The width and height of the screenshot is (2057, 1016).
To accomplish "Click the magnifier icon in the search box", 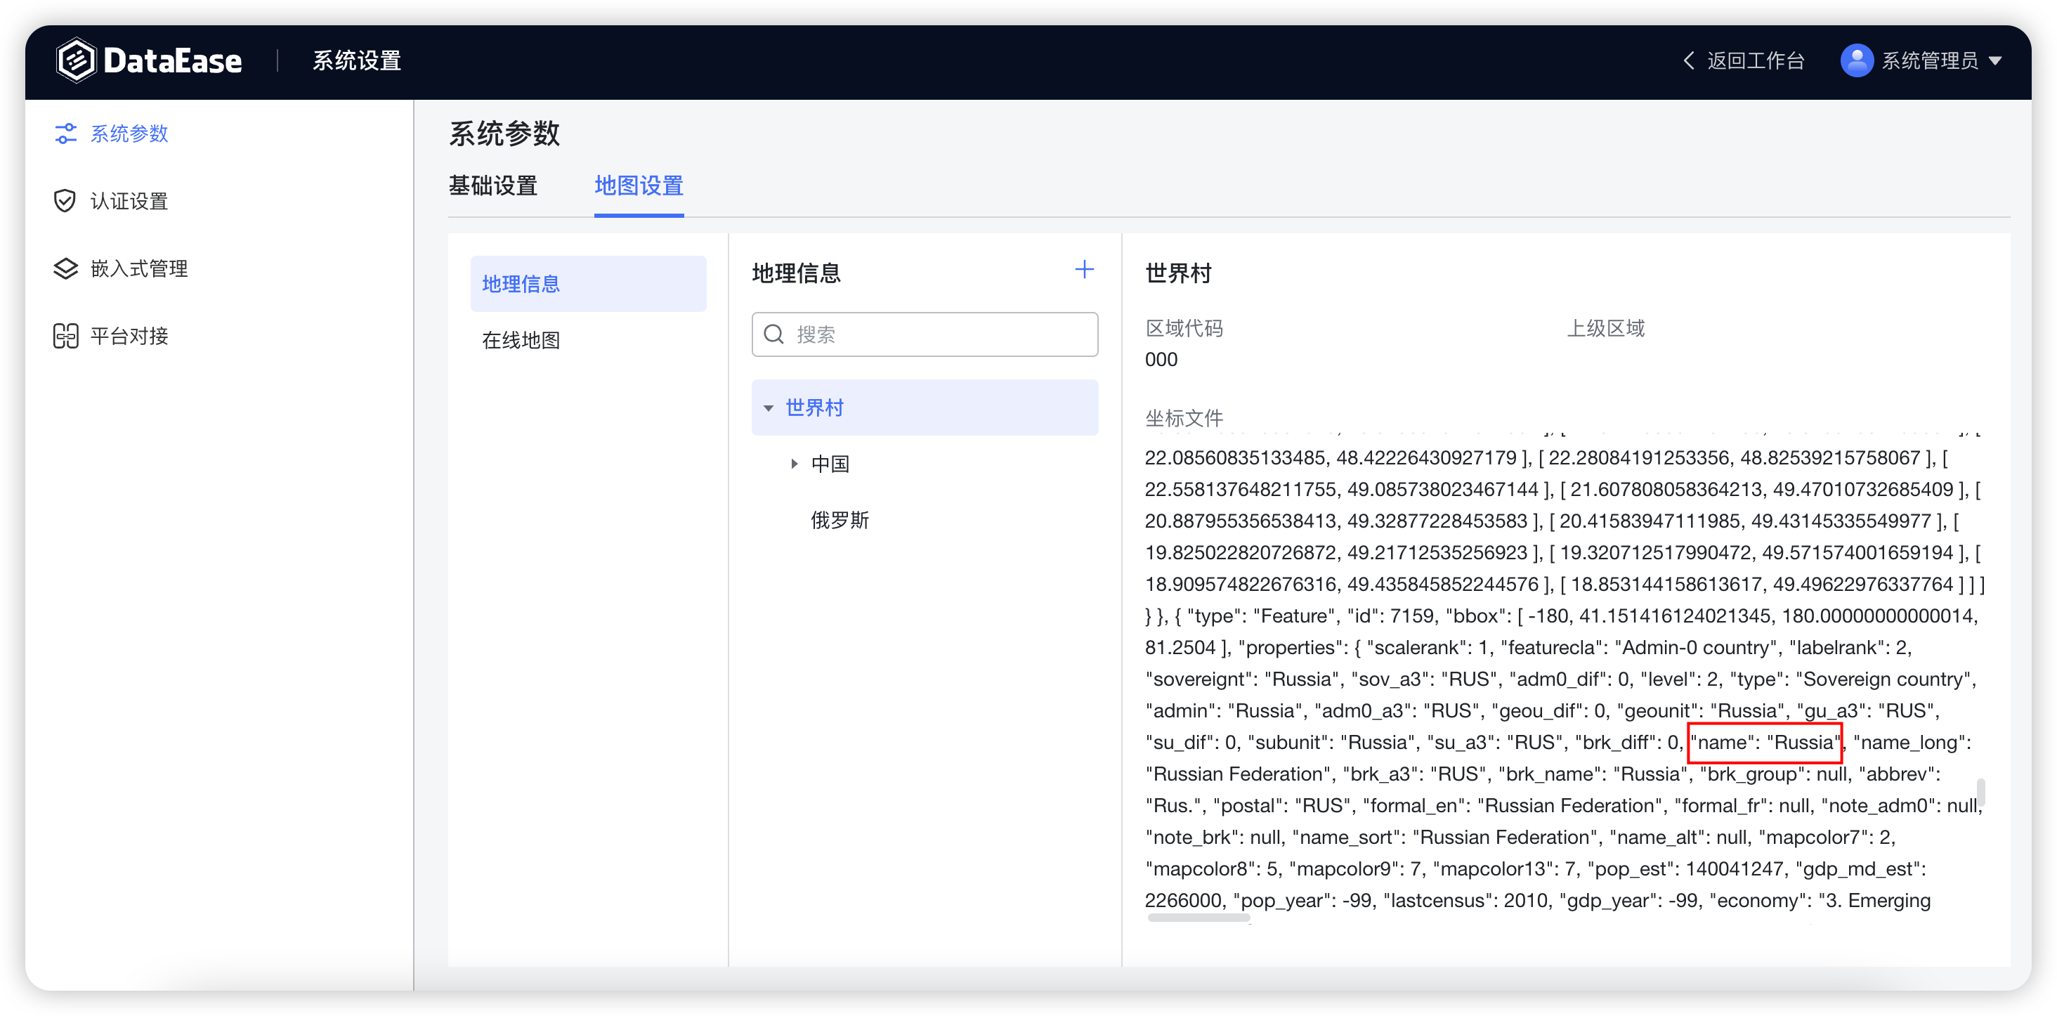I will (773, 334).
